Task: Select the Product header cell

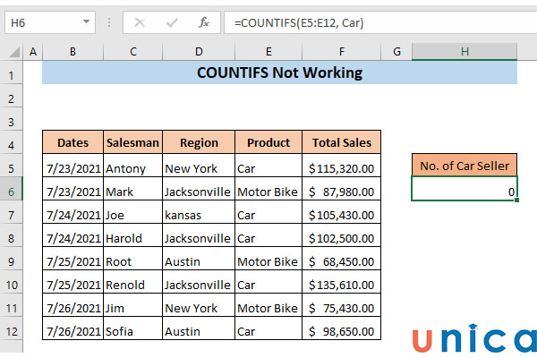Action: pos(268,142)
